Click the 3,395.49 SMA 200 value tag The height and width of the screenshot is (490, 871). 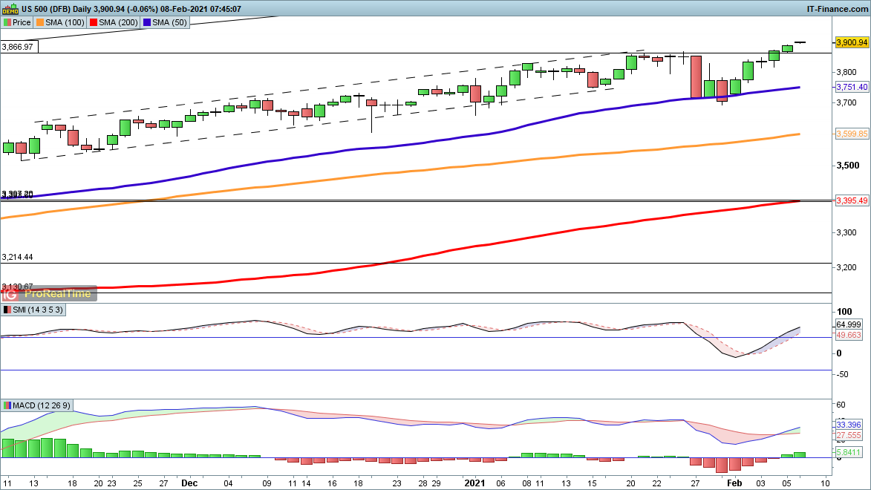pos(852,200)
